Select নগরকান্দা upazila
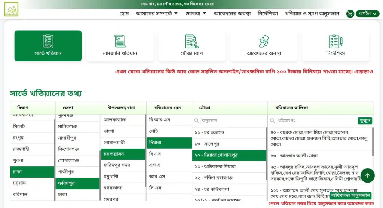This screenshot has height=208, width=383. 123,188
